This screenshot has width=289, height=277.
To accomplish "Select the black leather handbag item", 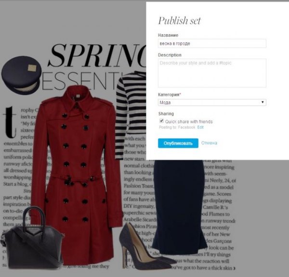I will [x=32, y=239].
